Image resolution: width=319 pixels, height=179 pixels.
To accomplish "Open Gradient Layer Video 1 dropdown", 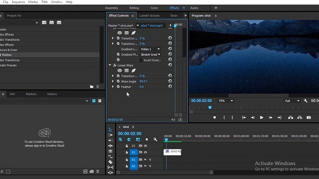I will pyautogui.click(x=150, y=49).
